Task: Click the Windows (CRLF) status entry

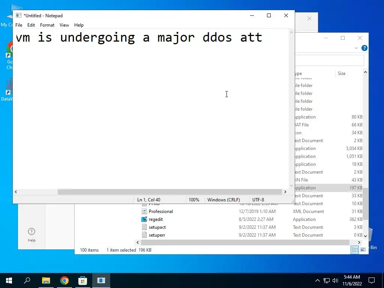Action: [223, 199]
